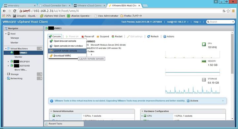Select the VMM03 virtual machine in Navigator
The width and height of the screenshot is (238, 129).
click(23, 53)
